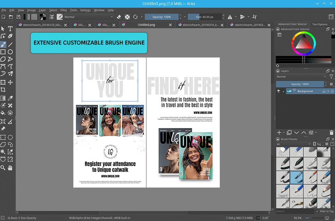Select the Transform tool
335x221 pixels.
pyautogui.click(x=3, y=82)
